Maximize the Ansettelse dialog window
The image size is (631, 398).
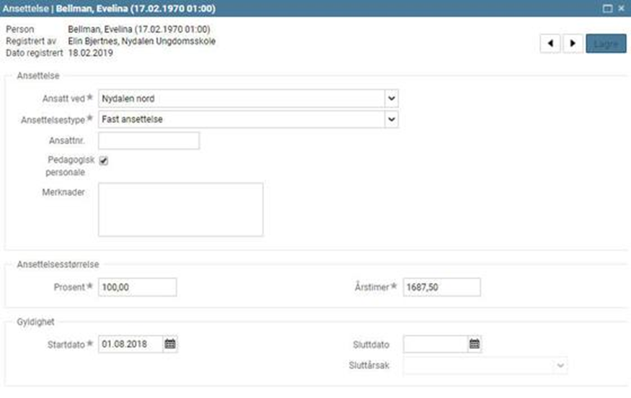[607, 8]
